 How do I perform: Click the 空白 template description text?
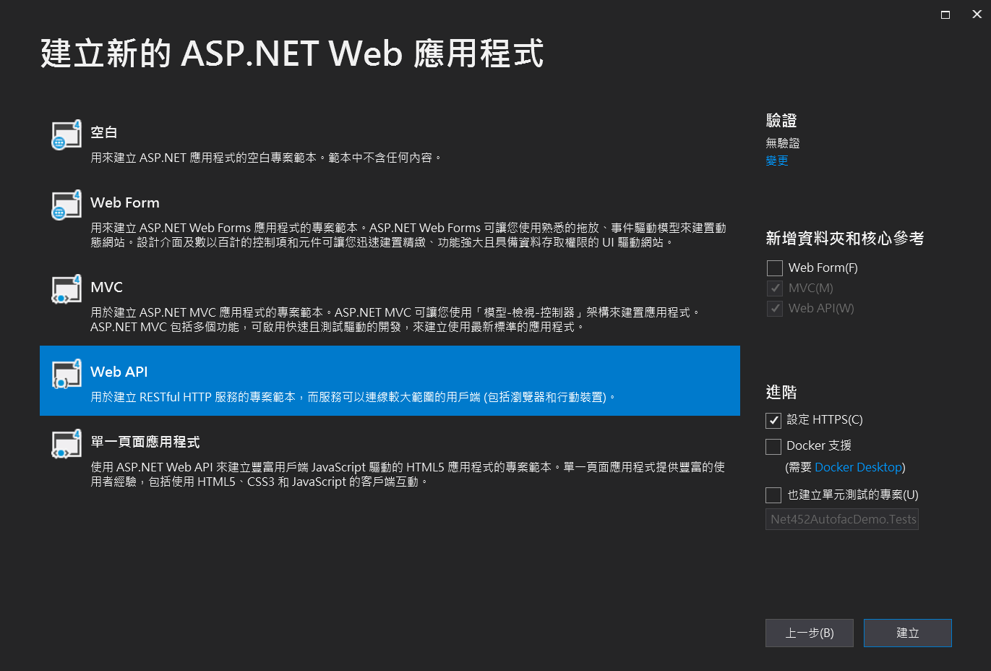click(x=266, y=158)
